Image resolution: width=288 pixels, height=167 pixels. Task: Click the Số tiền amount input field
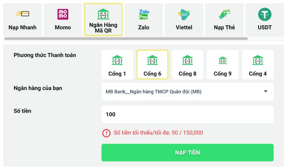187,114
